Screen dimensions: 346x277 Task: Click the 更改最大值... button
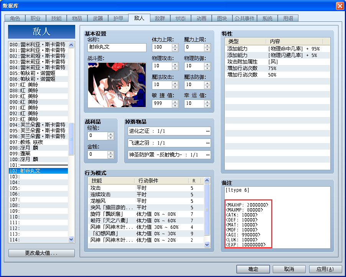[x=41, y=253]
